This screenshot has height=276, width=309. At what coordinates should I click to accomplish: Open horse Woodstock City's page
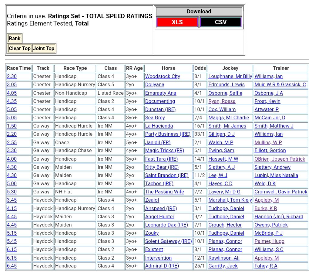tap(163, 77)
